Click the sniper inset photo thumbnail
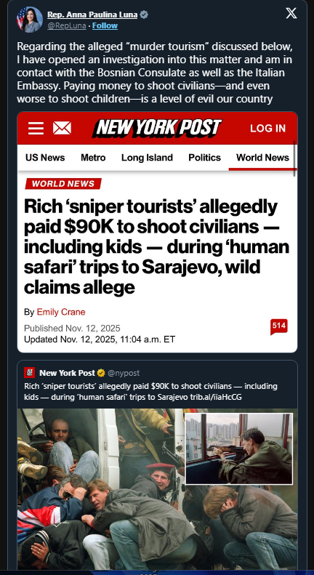 point(239,449)
